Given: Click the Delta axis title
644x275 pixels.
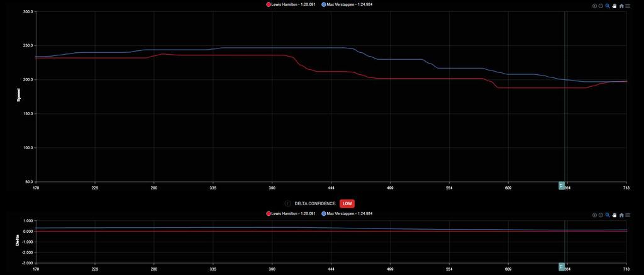Looking at the screenshot, I should coord(18,241).
